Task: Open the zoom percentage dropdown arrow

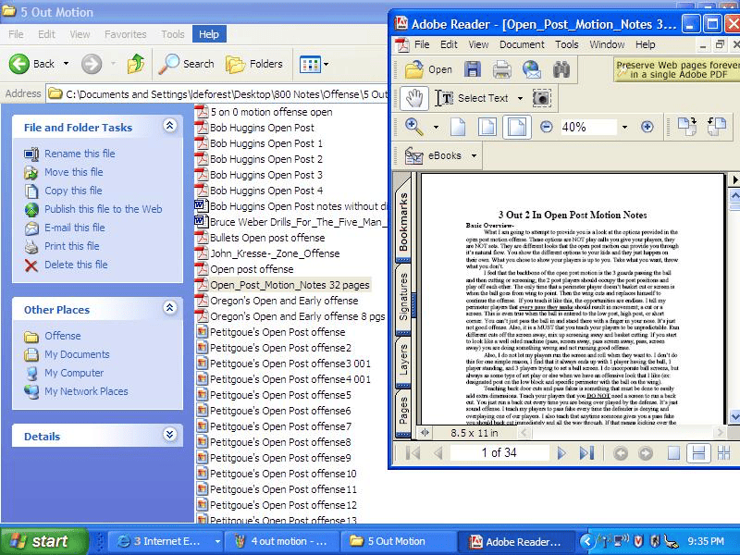Action: click(624, 127)
